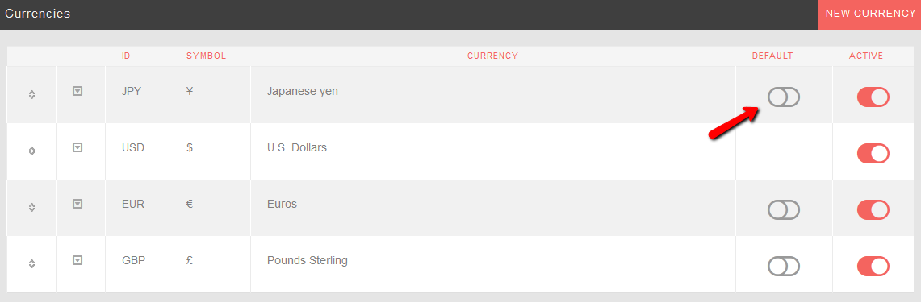Click the reorder arrows icon for U.S. Dollars
Viewport: 921px width, 302px height.
click(31, 151)
